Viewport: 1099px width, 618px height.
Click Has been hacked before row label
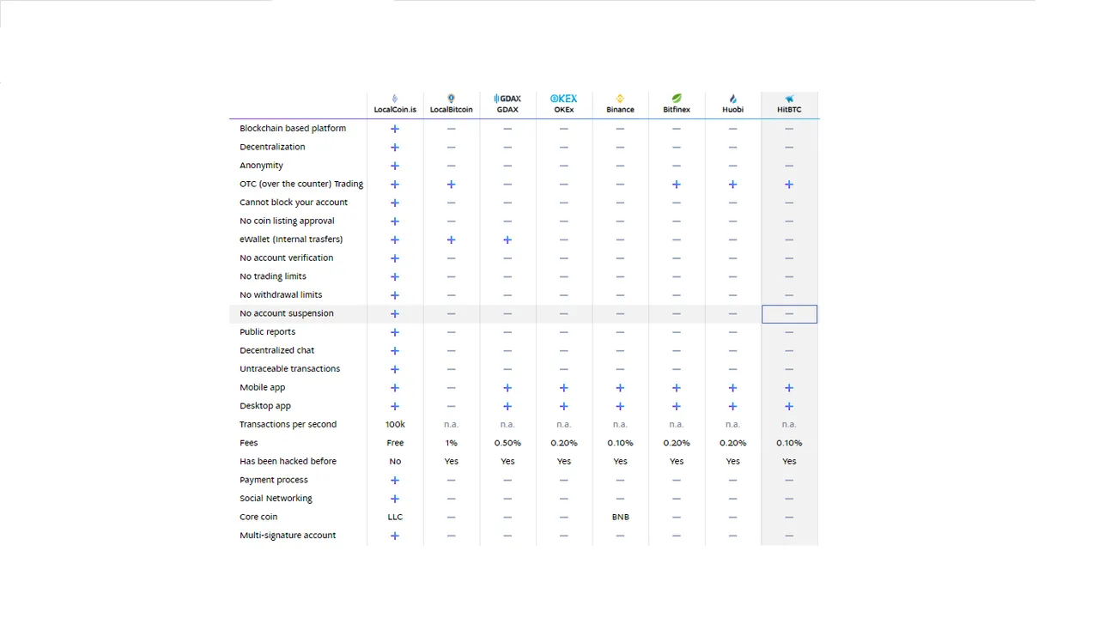[x=288, y=462]
